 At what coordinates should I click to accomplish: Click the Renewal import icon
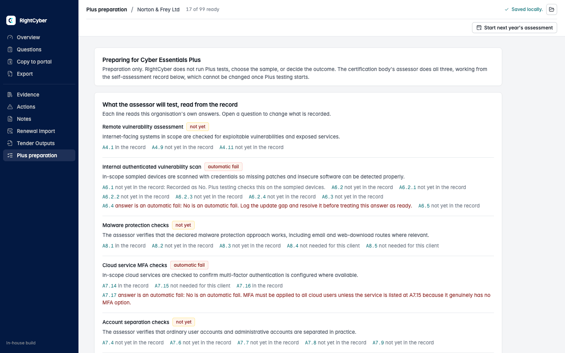(x=10, y=131)
